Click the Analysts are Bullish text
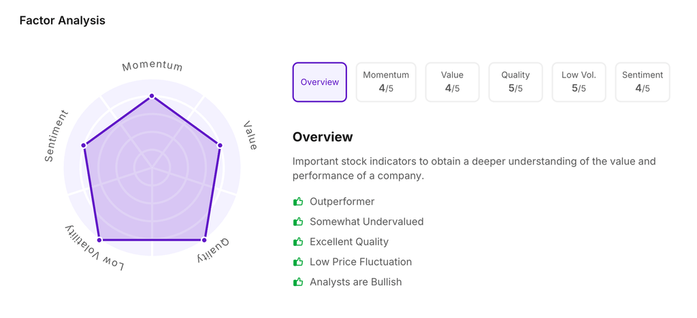 355,282
